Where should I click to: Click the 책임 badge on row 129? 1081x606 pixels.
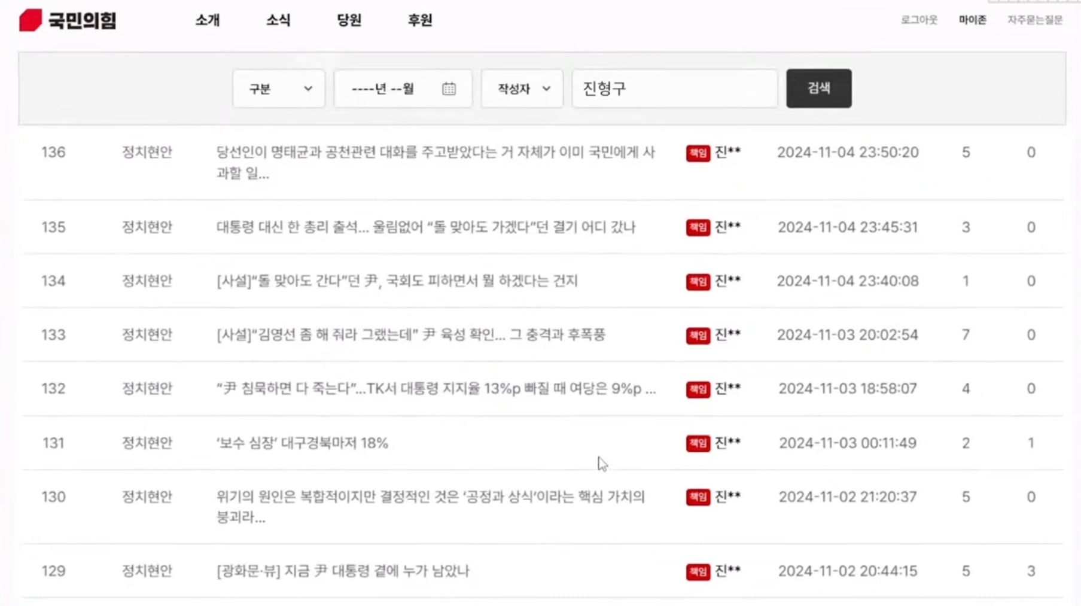point(698,572)
